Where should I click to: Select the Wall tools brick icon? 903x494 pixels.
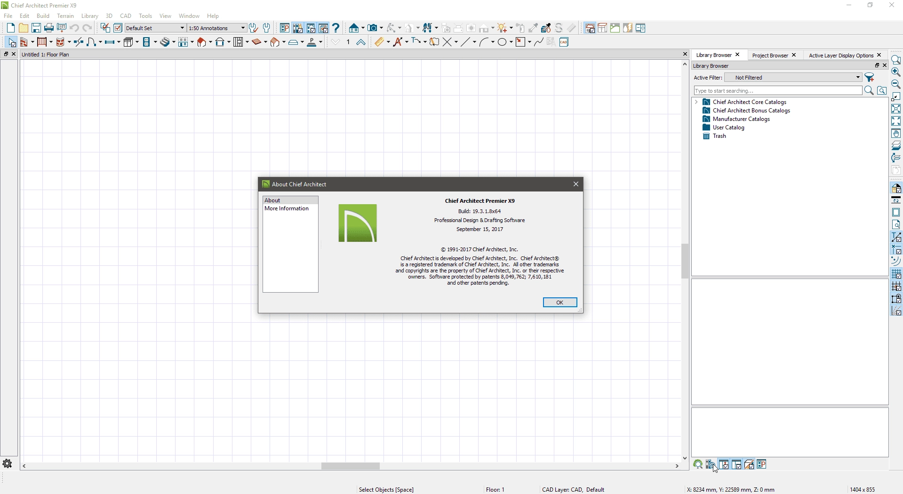[x=24, y=42]
